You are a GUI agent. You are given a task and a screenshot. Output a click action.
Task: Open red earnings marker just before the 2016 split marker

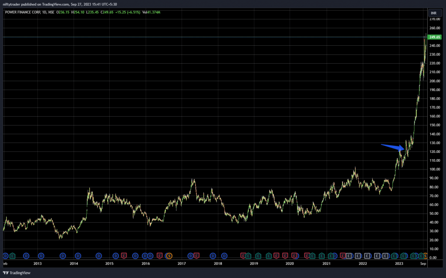click(x=159, y=256)
